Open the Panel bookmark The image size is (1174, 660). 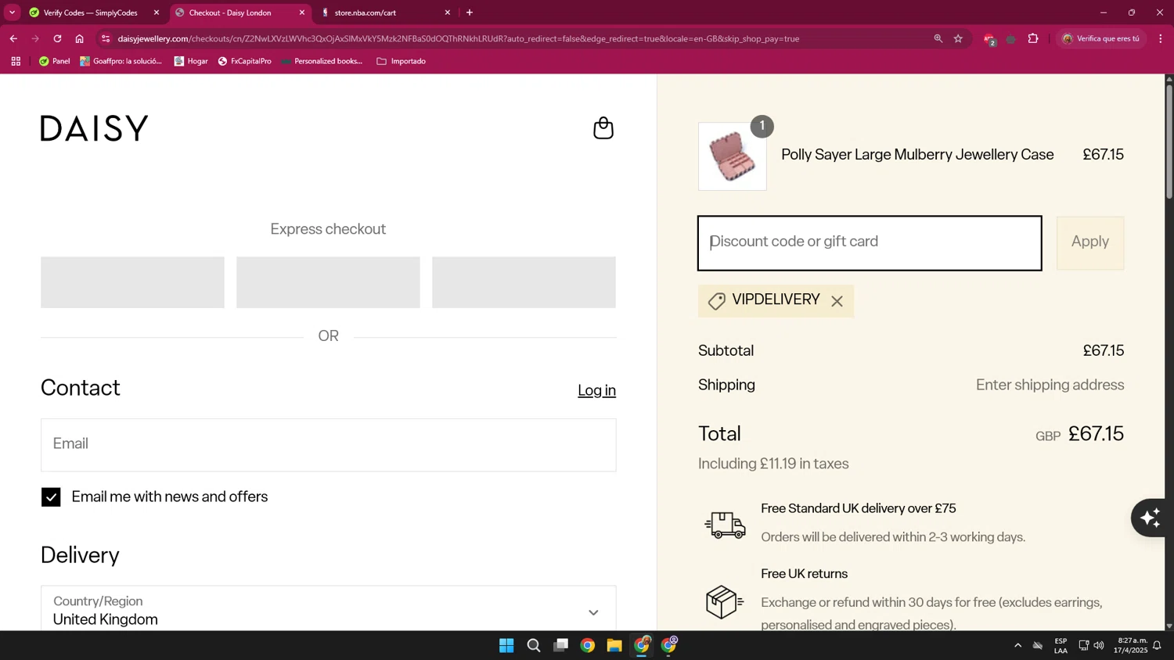54,61
